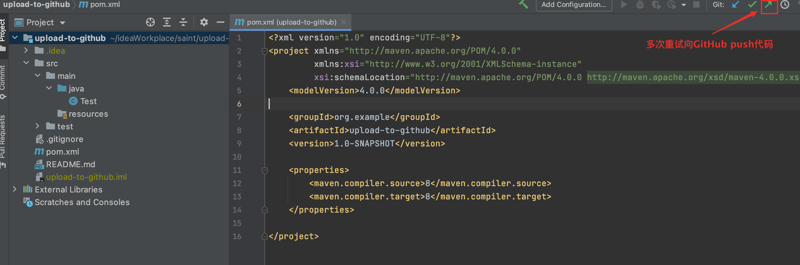Image resolution: width=800 pixels, height=265 pixels.
Task: Run the current configuration
Action: tap(624, 4)
